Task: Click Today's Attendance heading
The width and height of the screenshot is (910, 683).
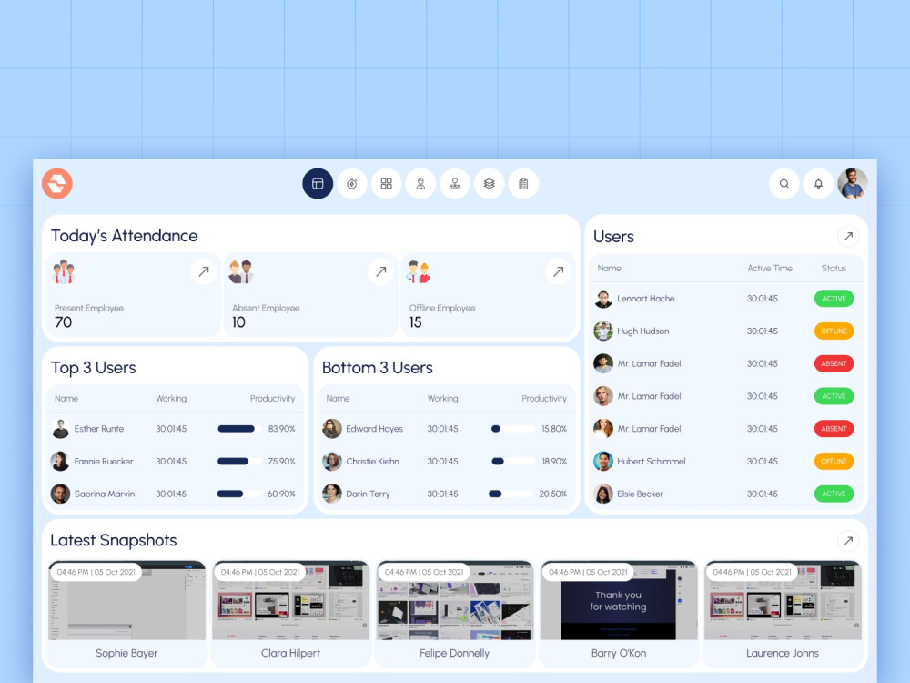Action: click(x=124, y=236)
